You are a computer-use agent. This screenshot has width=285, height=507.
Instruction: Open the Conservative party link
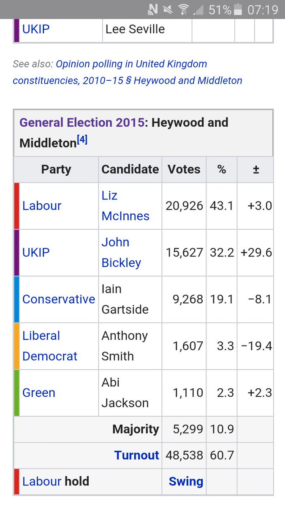tap(59, 299)
